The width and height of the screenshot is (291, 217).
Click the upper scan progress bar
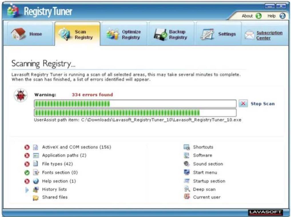[135, 104]
